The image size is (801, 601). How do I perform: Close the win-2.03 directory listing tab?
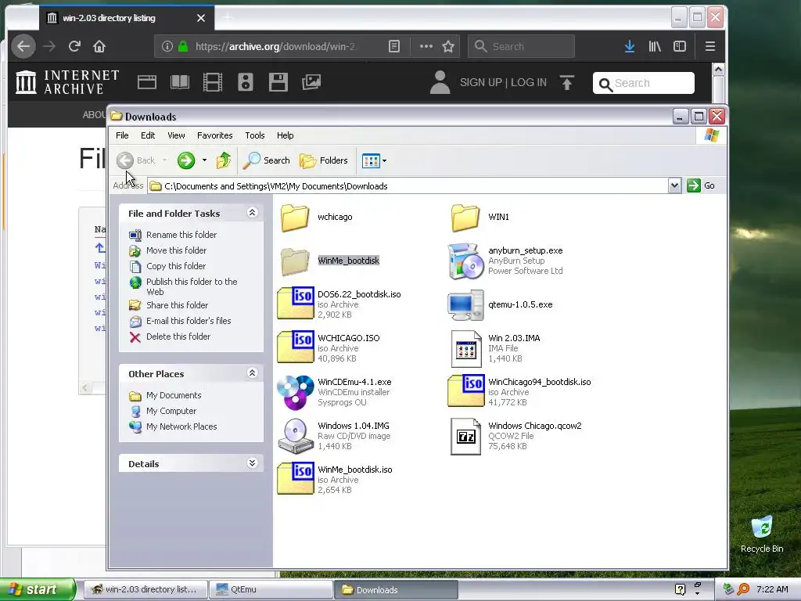point(201,19)
